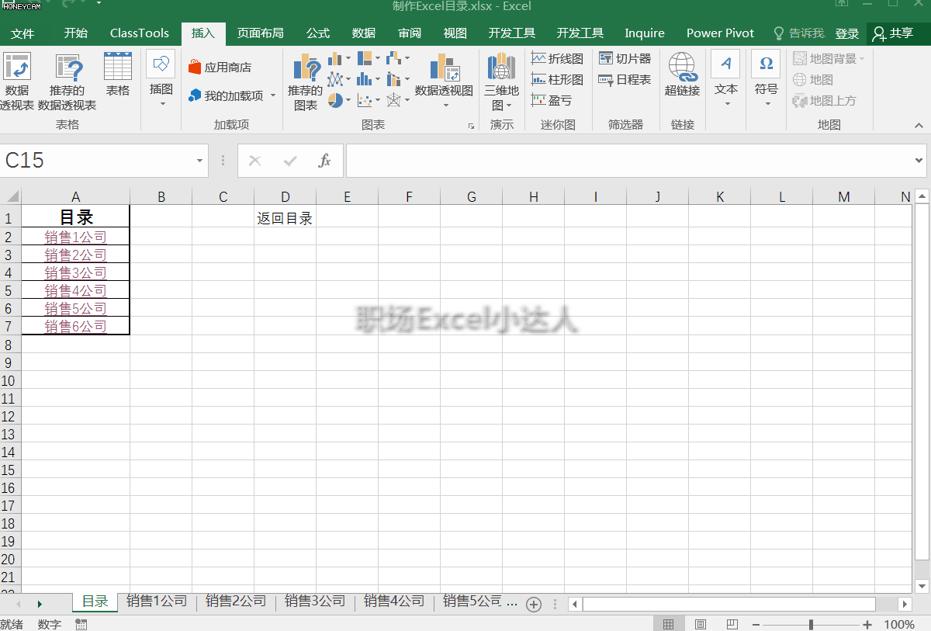Switch to the Home (开始) tab
The image size is (931, 631).
tap(75, 33)
